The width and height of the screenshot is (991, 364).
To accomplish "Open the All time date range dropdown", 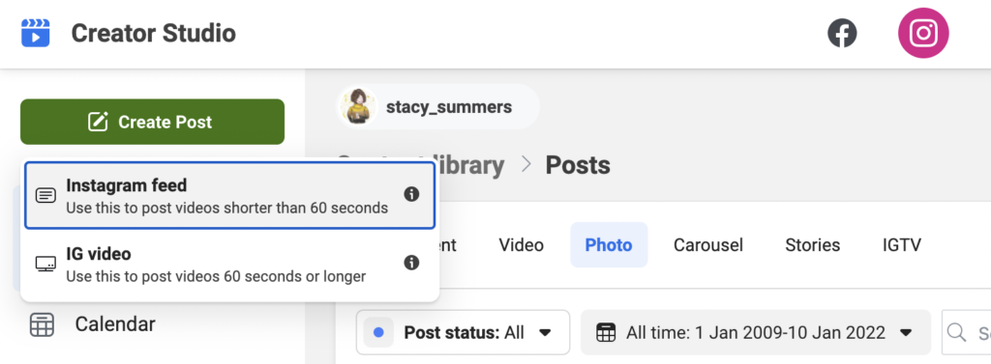I will (x=755, y=332).
